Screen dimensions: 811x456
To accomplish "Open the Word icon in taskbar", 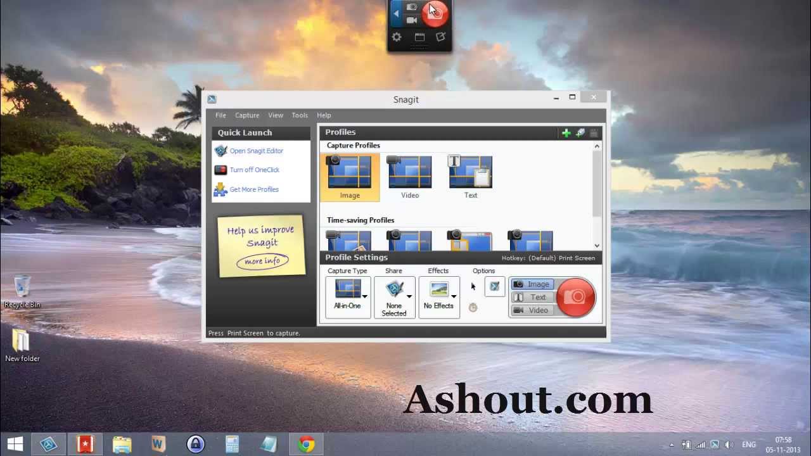I will [158, 445].
